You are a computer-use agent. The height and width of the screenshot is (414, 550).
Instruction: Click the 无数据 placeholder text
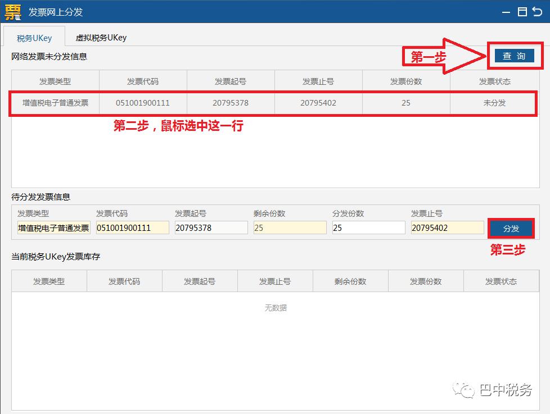(x=276, y=307)
